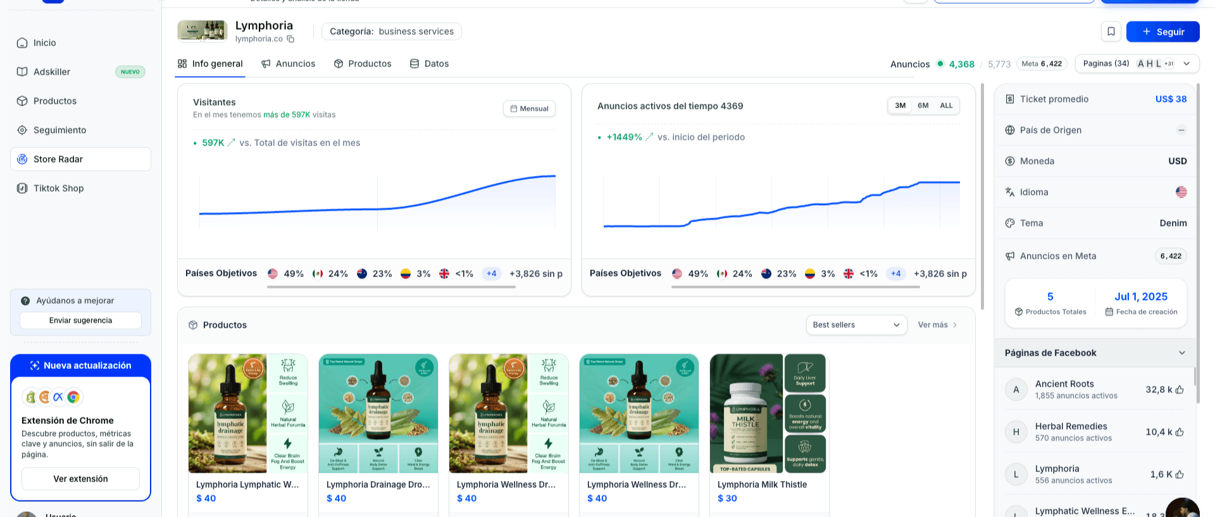Click the Ver más link
Viewport: 1215px width, 517px height.
[x=938, y=325]
